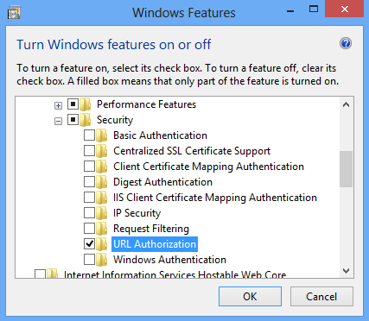Click the Basic Authentication folder icon

pyautogui.click(x=101, y=135)
